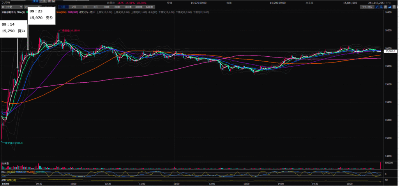Click the current price tag 15,965.0

[x=390, y=51]
